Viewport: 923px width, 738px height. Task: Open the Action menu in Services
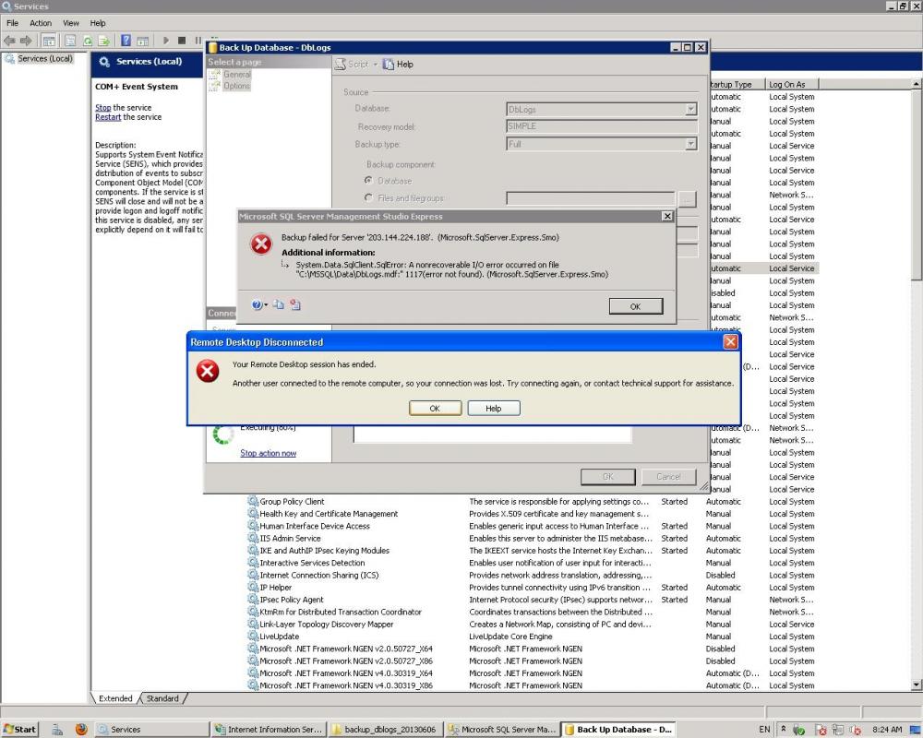41,23
